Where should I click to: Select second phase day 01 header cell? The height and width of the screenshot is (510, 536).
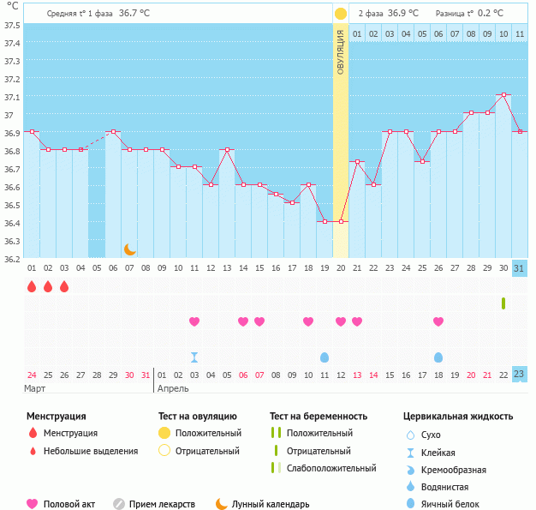coord(357,33)
